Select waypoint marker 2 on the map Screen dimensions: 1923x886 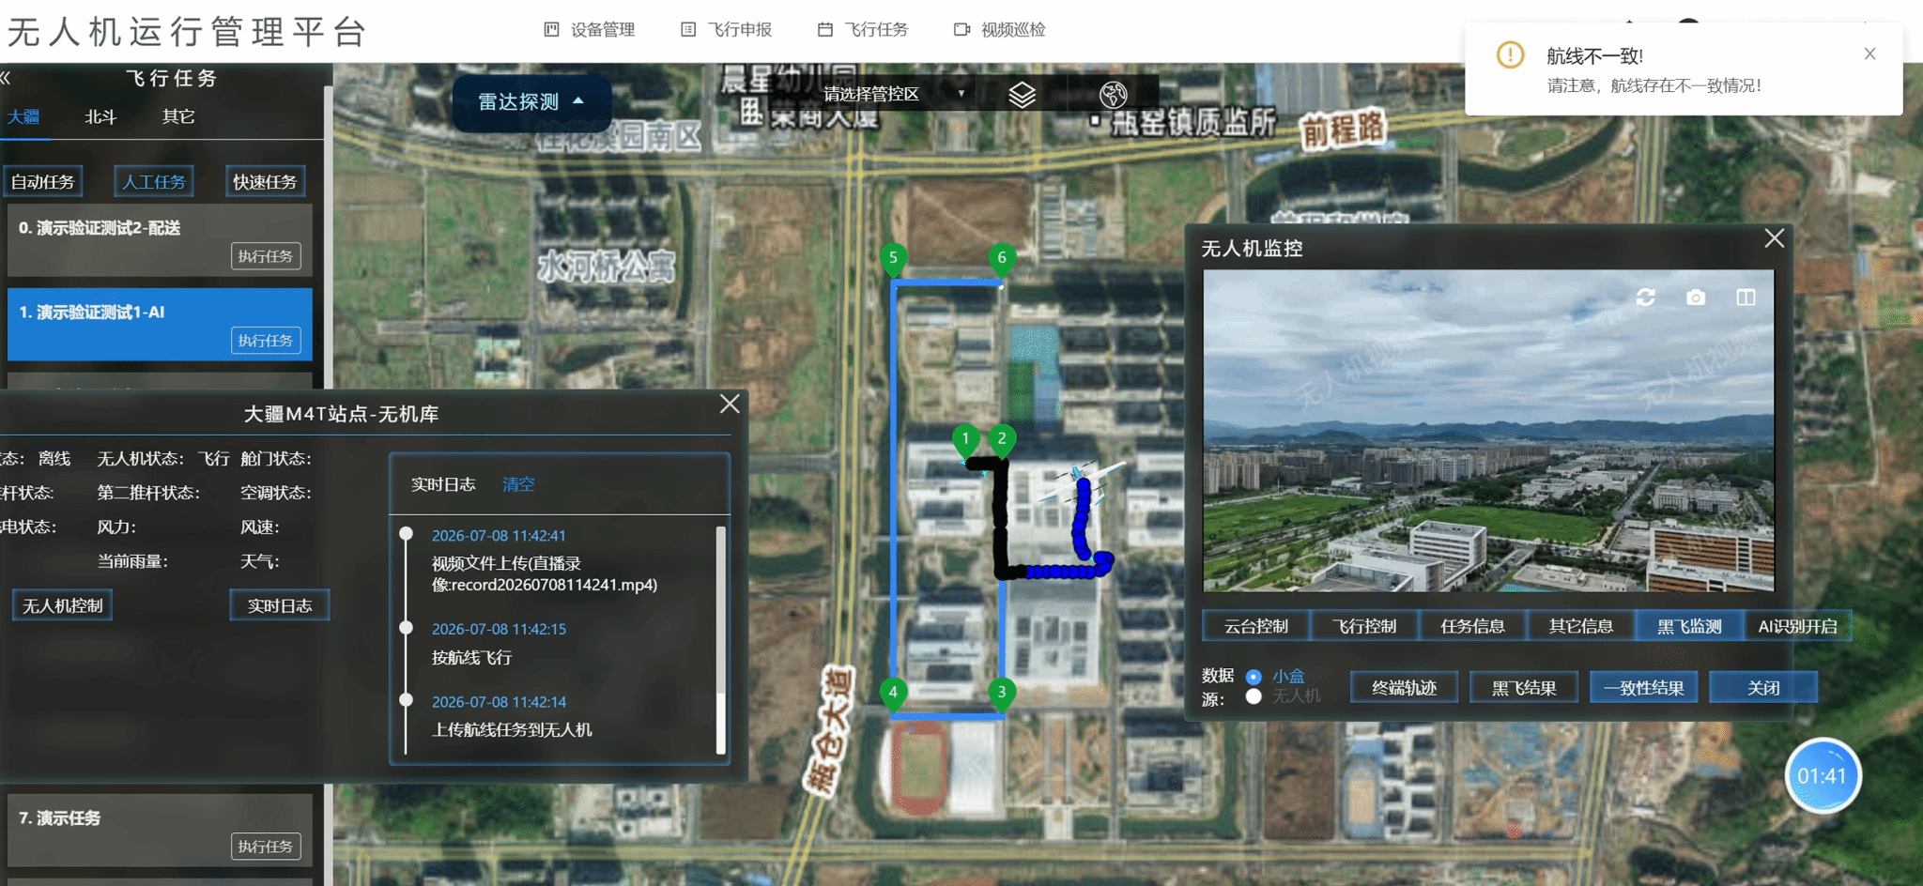[x=1002, y=440]
